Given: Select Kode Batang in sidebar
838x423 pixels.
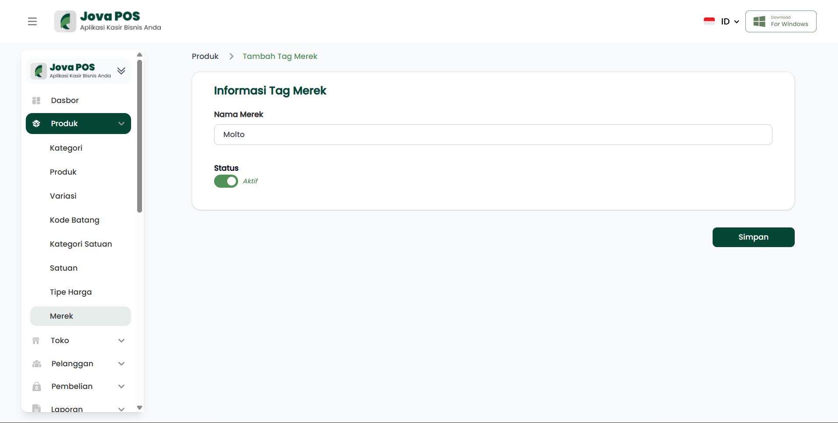Looking at the screenshot, I should coord(75,220).
